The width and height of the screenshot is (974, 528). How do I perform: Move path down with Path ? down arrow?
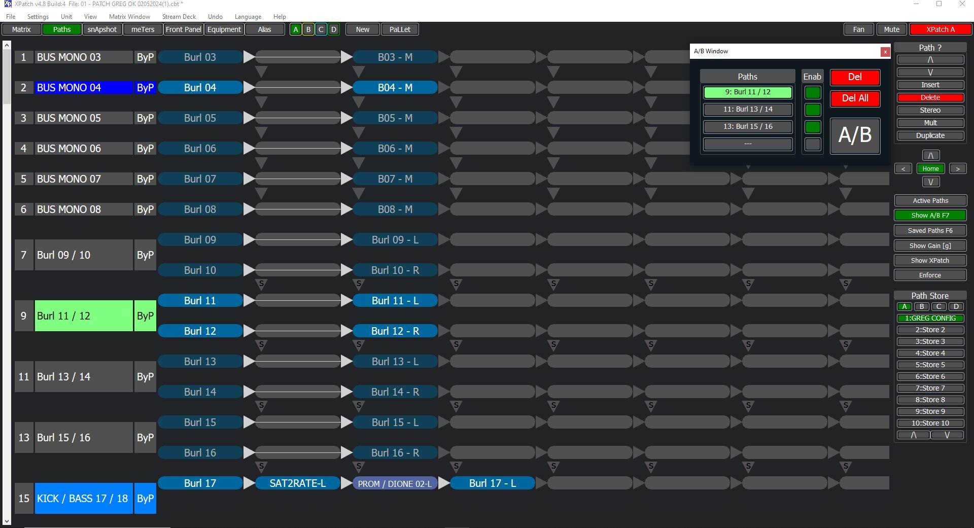[930, 73]
